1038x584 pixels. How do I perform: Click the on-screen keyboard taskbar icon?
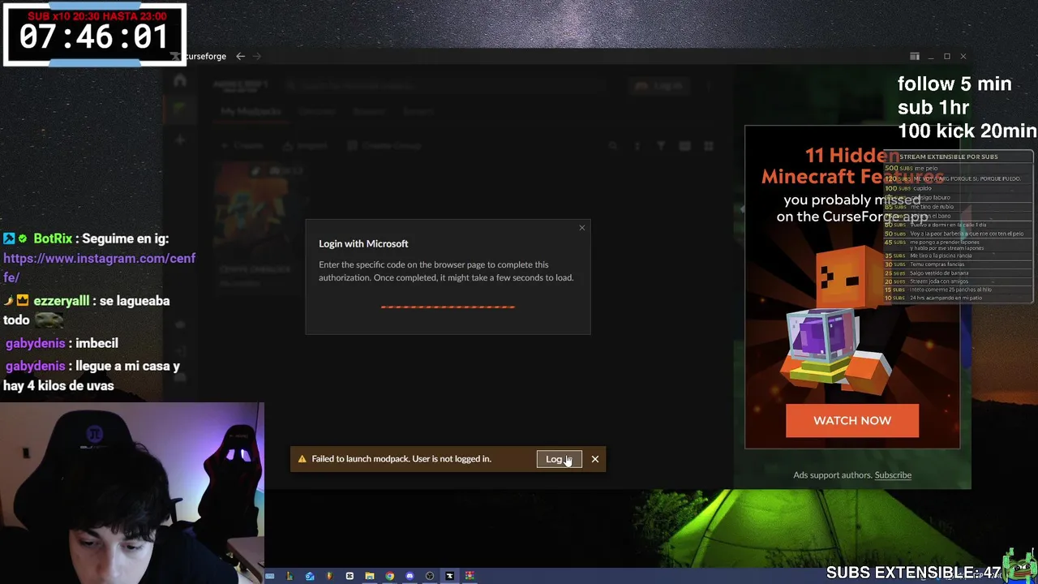pos(269,576)
